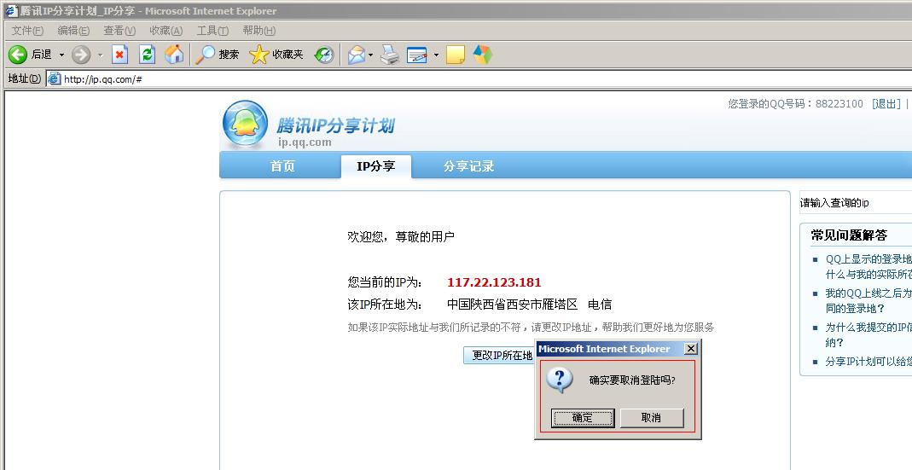Go to Home page icon
Viewport: 912px width, 470px height.
[174, 55]
